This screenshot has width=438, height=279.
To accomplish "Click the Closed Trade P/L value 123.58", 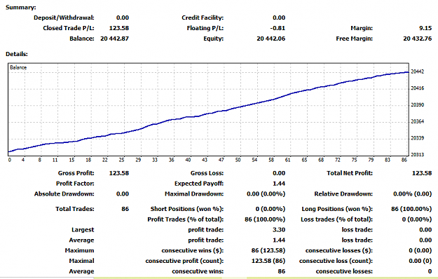I will (x=118, y=28).
